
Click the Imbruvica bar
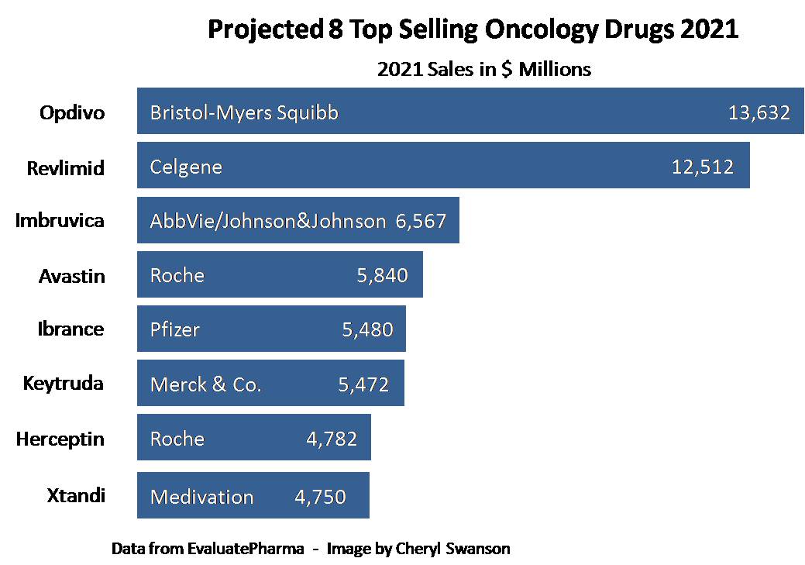pyautogui.click(x=298, y=221)
